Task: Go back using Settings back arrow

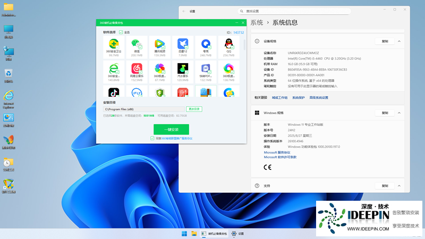Action: [x=184, y=11]
